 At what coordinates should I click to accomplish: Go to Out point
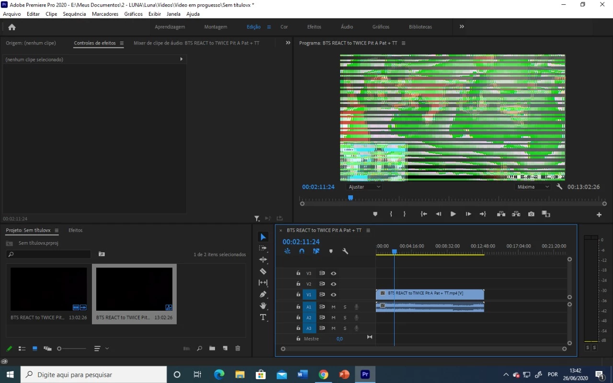tap(483, 214)
